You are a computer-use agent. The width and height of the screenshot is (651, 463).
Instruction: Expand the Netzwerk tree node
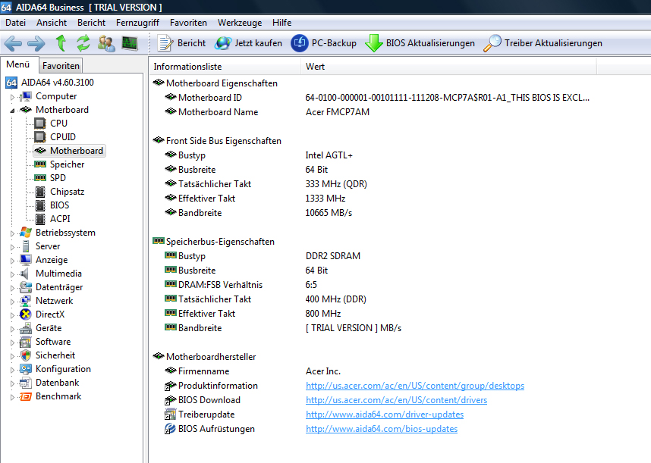click(x=12, y=302)
